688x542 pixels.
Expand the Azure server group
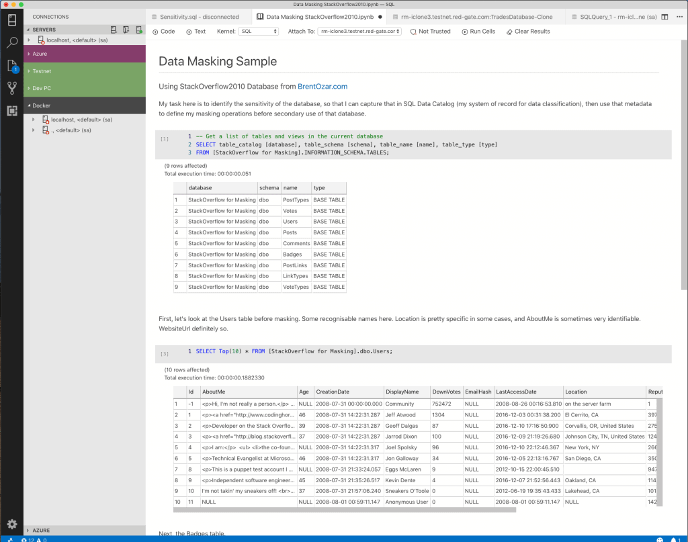(x=84, y=54)
